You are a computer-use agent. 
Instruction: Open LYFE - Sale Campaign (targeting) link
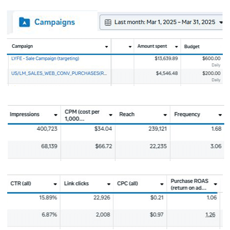click(x=45, y=58)
